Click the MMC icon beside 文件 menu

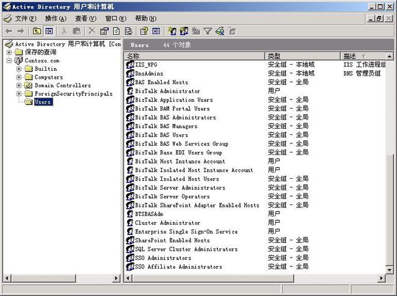tap(7, 18)
